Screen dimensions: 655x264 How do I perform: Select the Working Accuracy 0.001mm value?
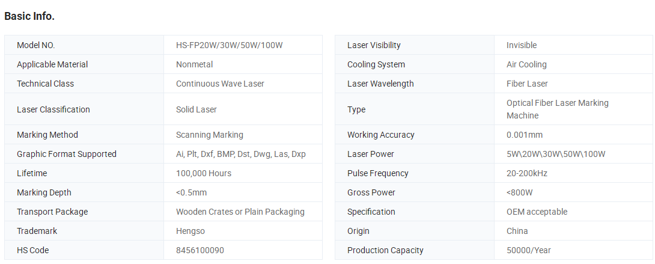(525, 135)
